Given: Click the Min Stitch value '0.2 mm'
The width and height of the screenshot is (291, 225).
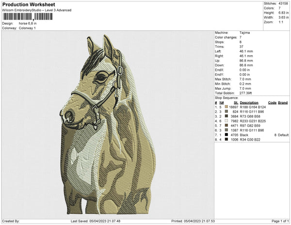Looking at the screenshot, I should (245, 84).
